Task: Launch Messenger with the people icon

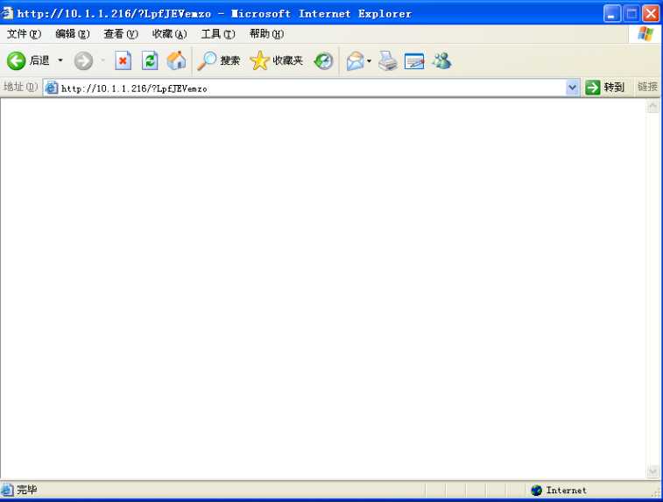Action: tap(442, 61)
